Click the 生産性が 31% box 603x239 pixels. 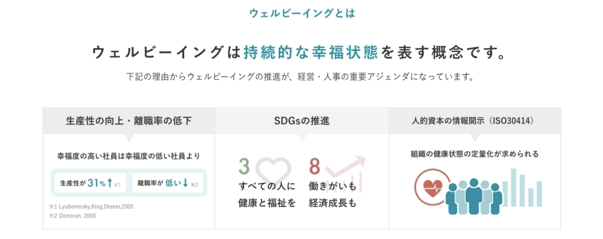point(90,183)
